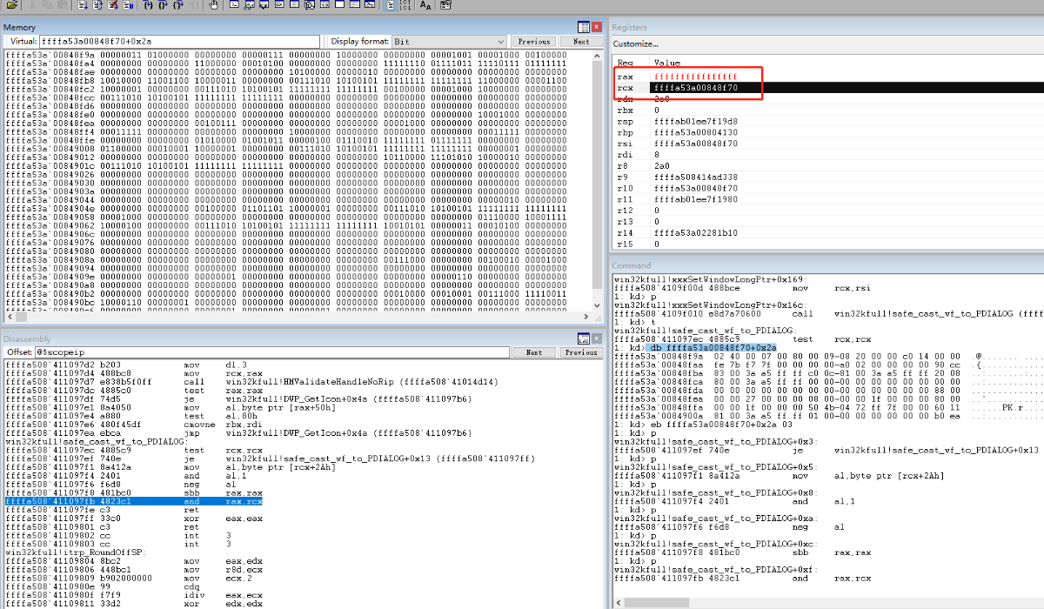Click memory row ffffa53a`00849008
The width and height of the screenshot is (1044, 609).
(285, 148)
